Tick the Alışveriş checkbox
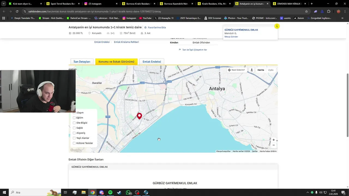 (x=74, y=133)
